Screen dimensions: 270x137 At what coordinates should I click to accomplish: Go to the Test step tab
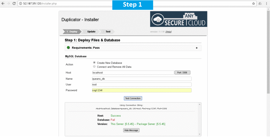point(107,32)
